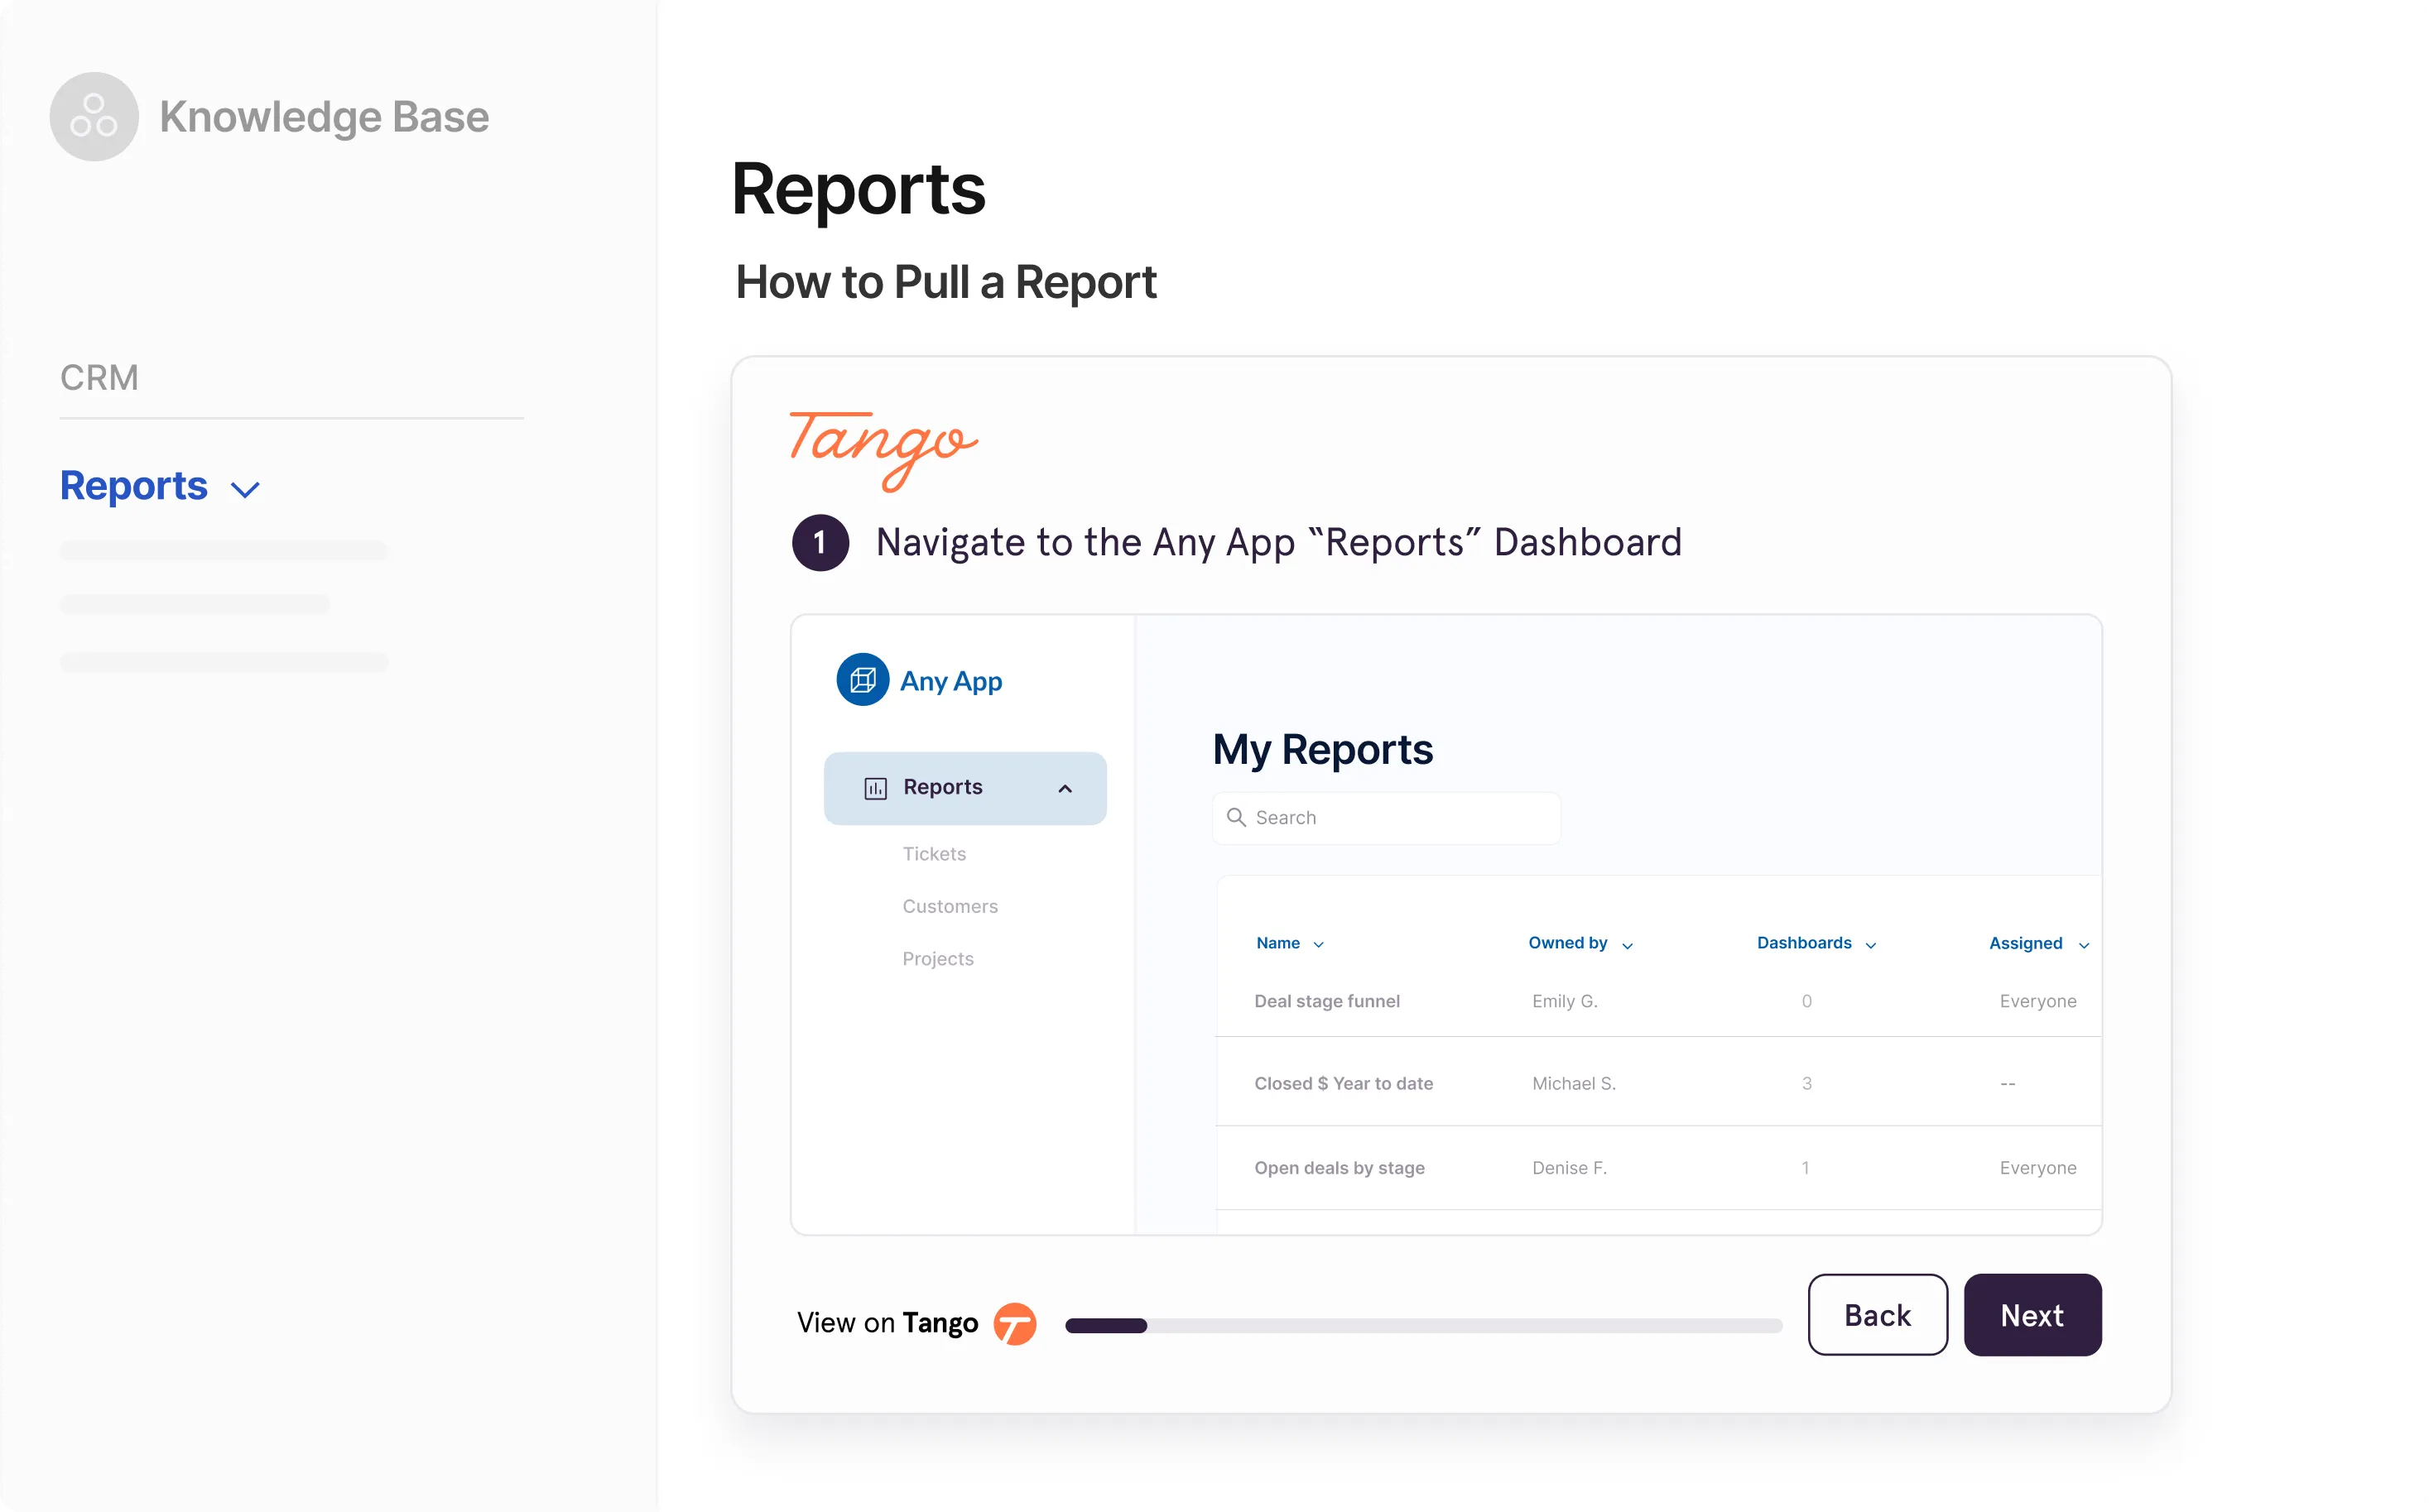Screen dimensions: 2429x1512
Task: Click Everyone in Deal stage funnel row
Action: [x=2038, y=1001]
